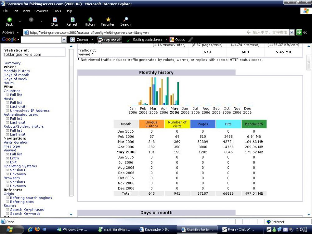312x234 pixels.
Task: Expand the Google search box dropdown
Action: pos(64,40)
